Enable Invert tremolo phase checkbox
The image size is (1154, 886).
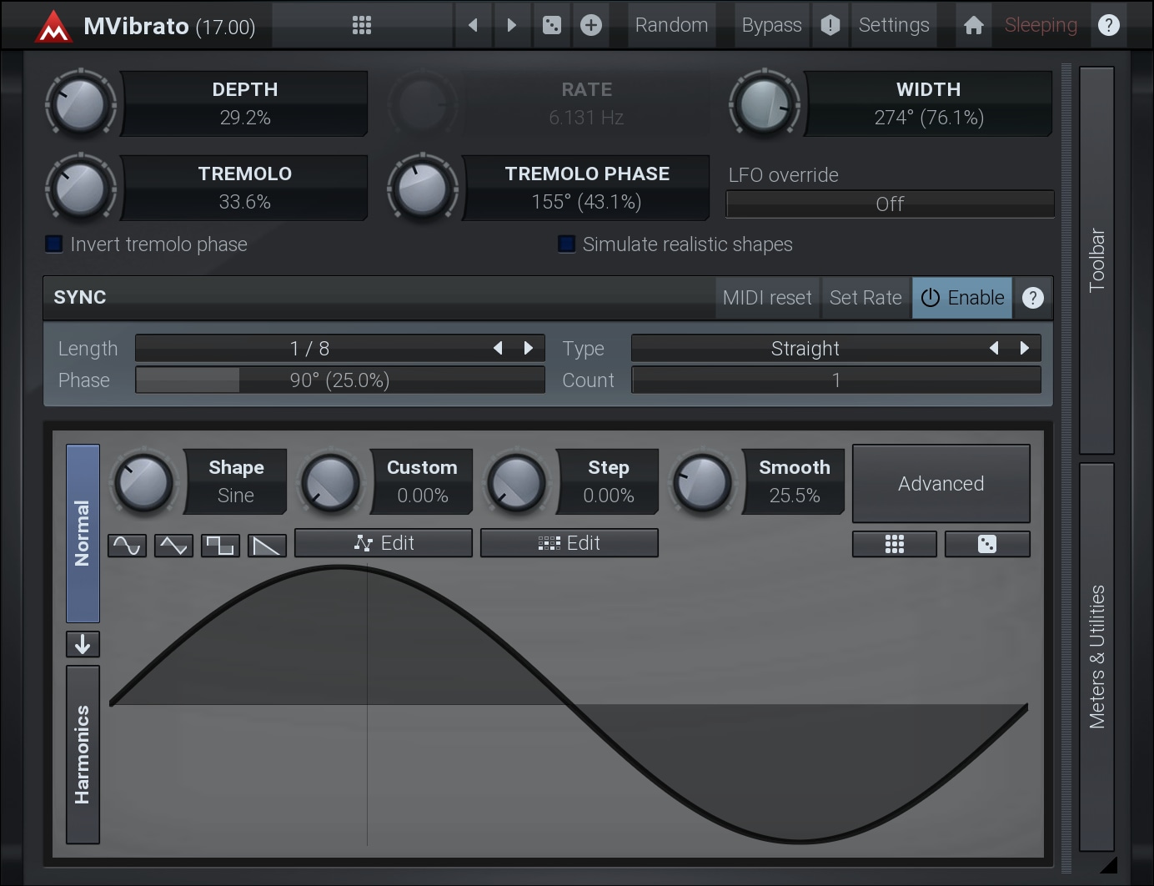[54, 244]
